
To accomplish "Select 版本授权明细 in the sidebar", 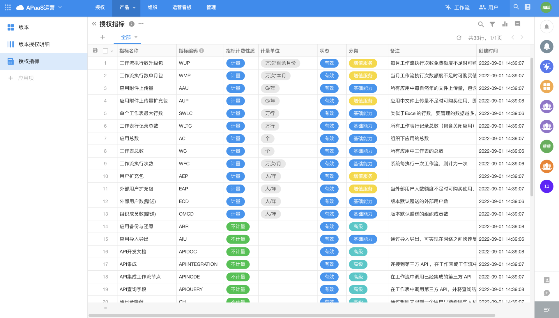I will pyautogui.click(x=34, y=44).
